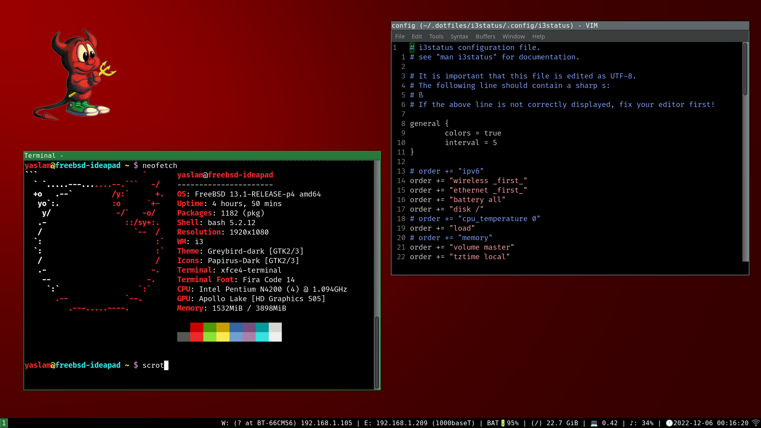Click the GPU Apollo Lake line
Screen dimensions: 761x428
coord(251,299)
